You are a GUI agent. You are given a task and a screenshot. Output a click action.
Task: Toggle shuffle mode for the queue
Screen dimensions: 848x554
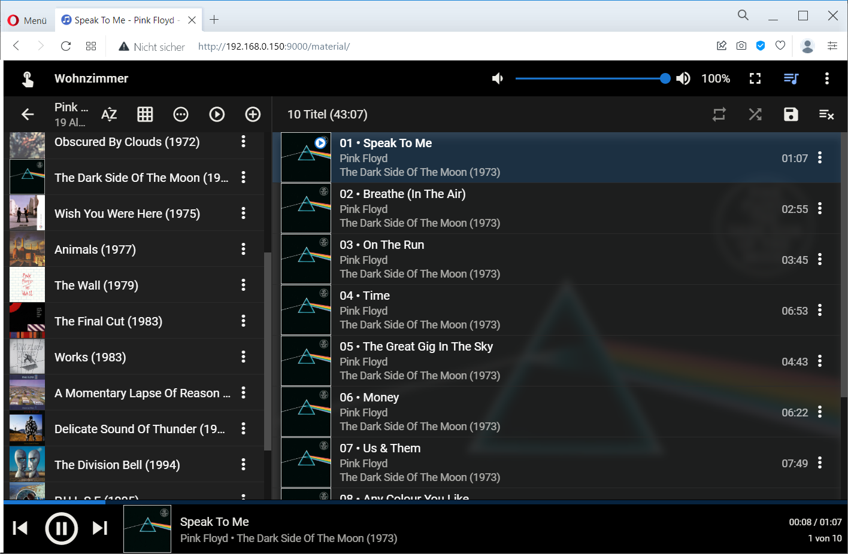[x=755, y=114]
